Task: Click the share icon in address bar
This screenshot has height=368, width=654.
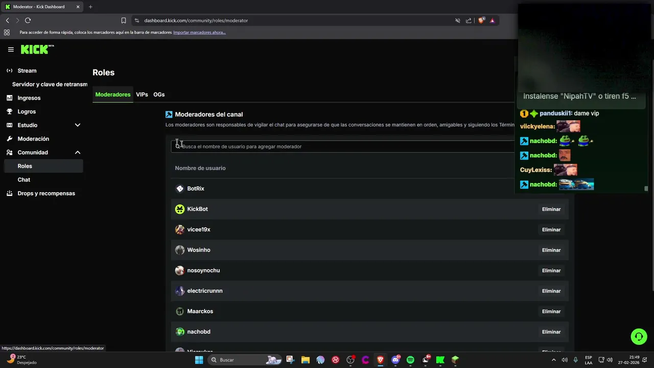Action: [x=469, y=20]
